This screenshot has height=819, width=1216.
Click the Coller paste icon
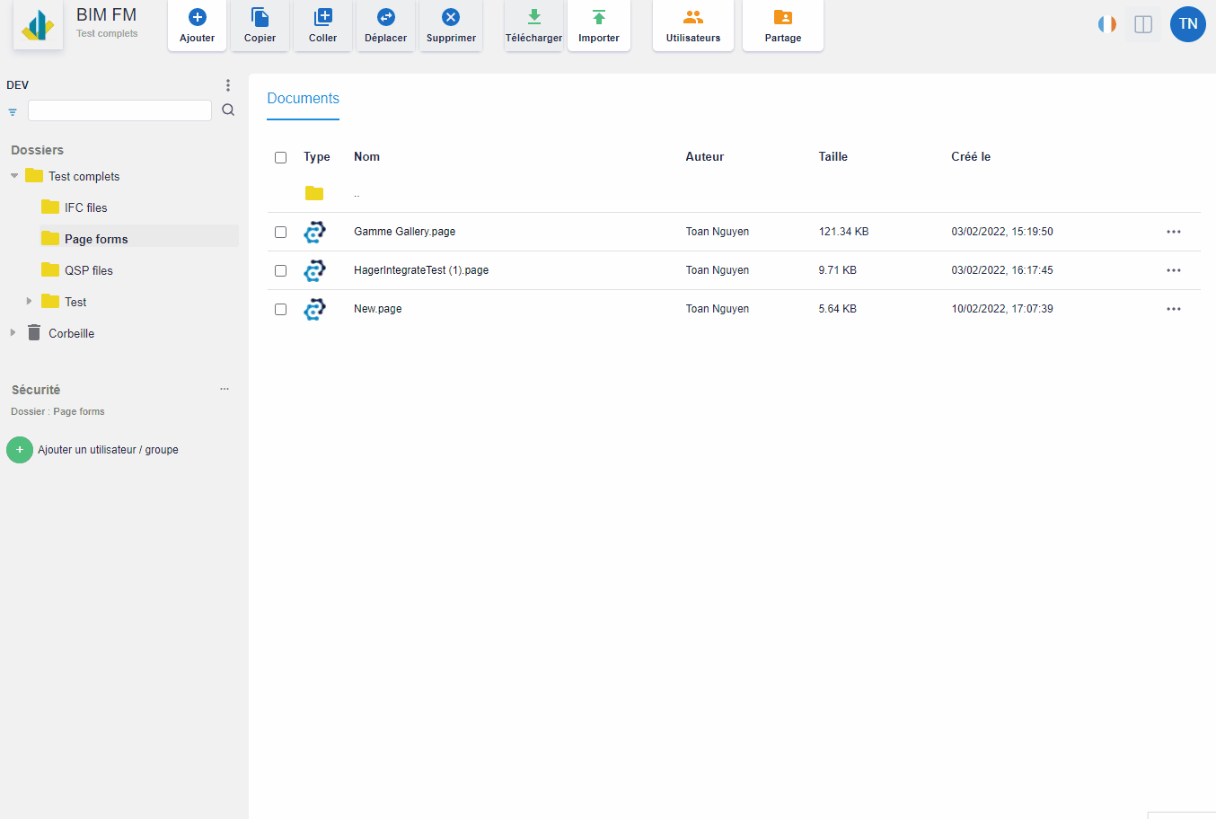point(322,18)
